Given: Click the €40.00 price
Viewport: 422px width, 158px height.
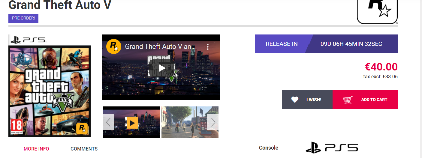Looking at the screenshot, I should (381, 67).
